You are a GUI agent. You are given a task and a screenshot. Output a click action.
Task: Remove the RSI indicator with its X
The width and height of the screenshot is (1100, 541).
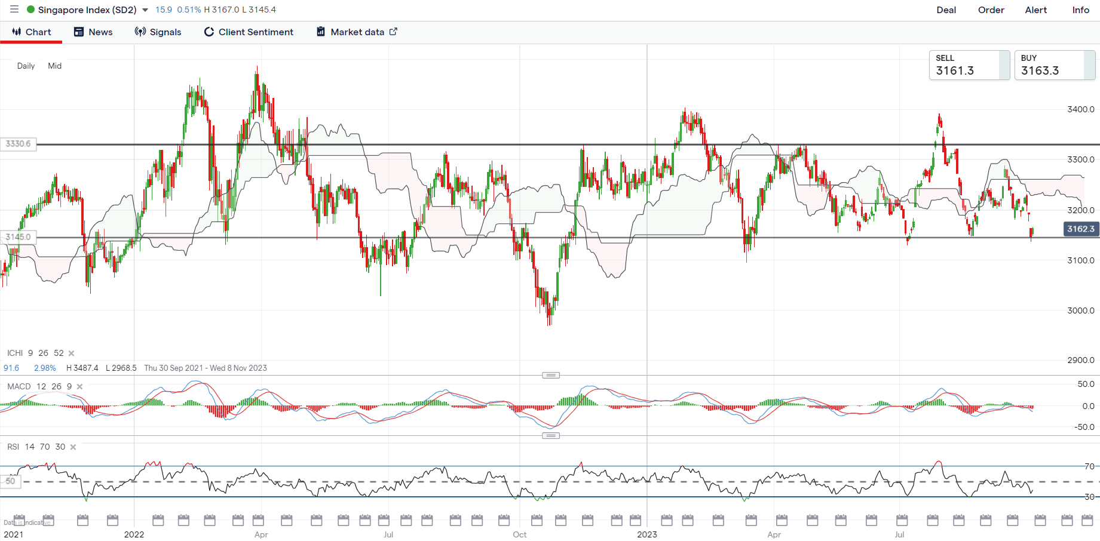pyautogui.click(x=73, y=447)
